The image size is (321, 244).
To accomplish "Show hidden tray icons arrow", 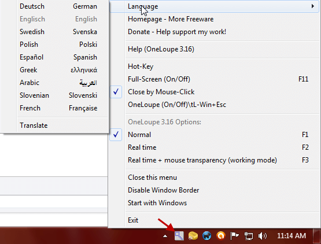I will pyautogui.click(x=165, y=236).
